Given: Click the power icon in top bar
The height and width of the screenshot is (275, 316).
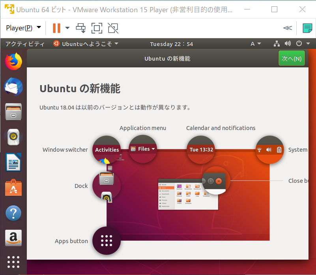Looking at the screenshot, I should point(299,43).
